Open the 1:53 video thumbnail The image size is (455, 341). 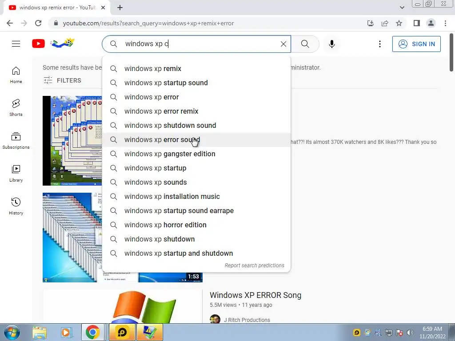tap(72, 238)
